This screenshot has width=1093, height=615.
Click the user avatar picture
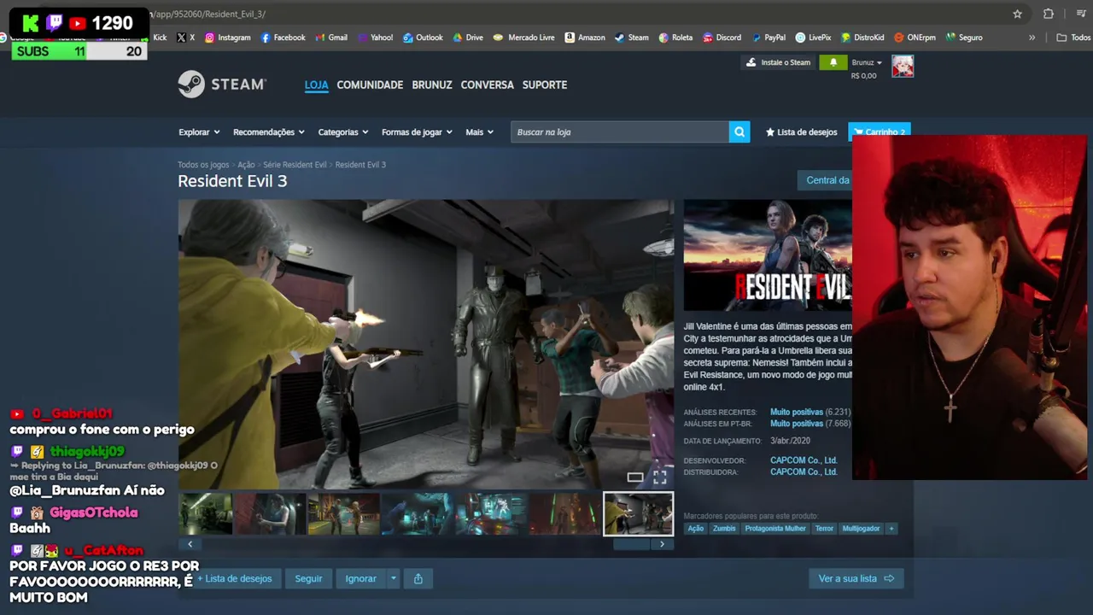tap(903, 66)
